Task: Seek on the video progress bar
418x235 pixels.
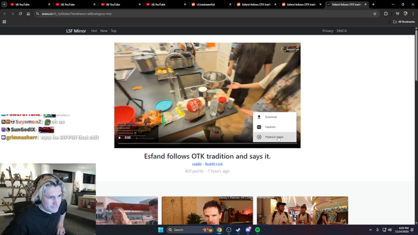Action: coord(208,144)
